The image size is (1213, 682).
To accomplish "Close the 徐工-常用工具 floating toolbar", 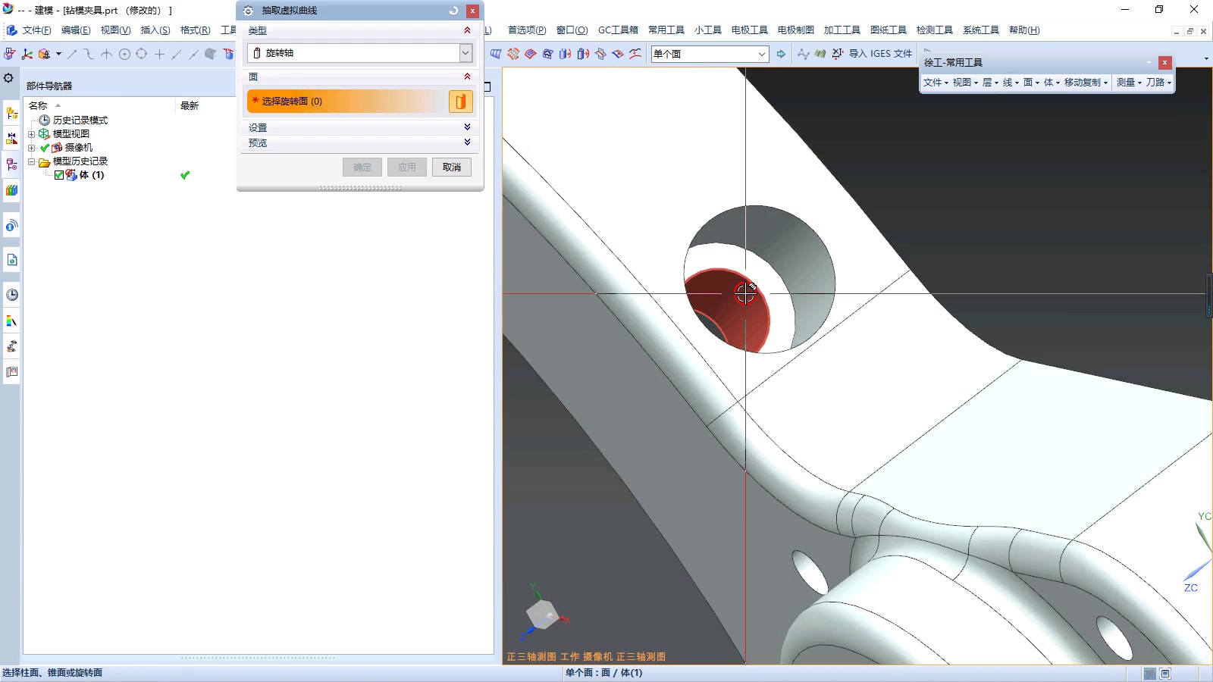I will click(1164, 62).
